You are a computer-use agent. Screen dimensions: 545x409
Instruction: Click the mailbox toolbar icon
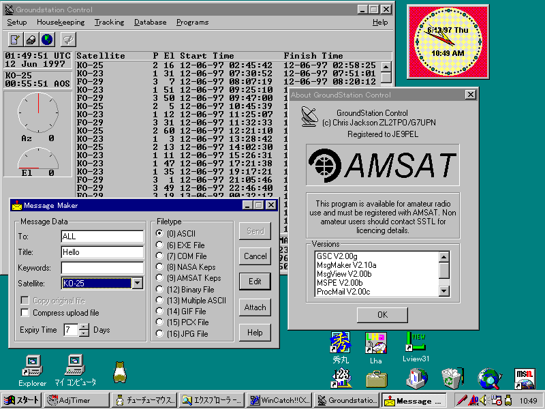(x=31, y=39)
